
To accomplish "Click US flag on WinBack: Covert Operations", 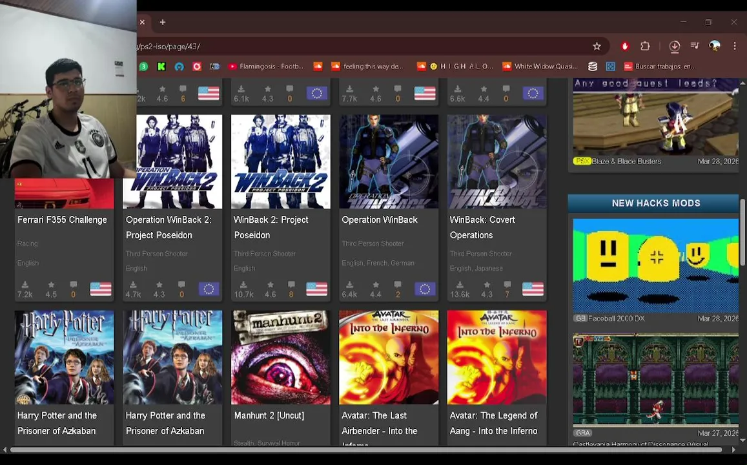I will (533, 289).
